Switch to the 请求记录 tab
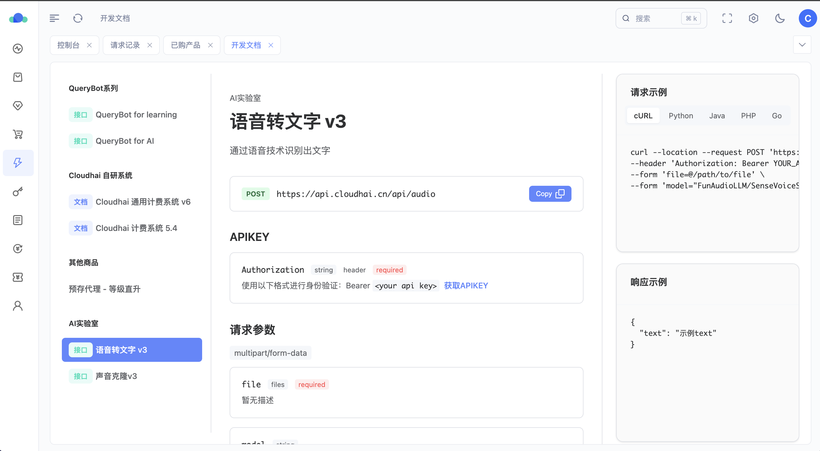Screen dimensions: 820x451 pos(125,45)
